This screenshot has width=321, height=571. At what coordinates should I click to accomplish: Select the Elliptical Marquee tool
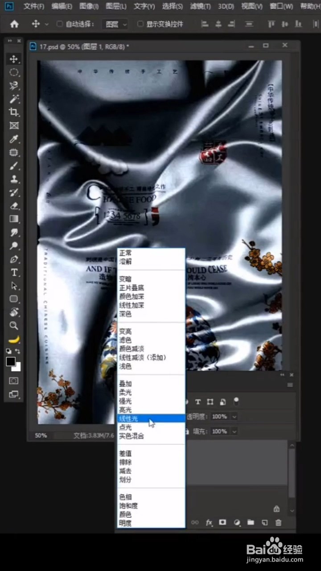[x=14, y=72]
